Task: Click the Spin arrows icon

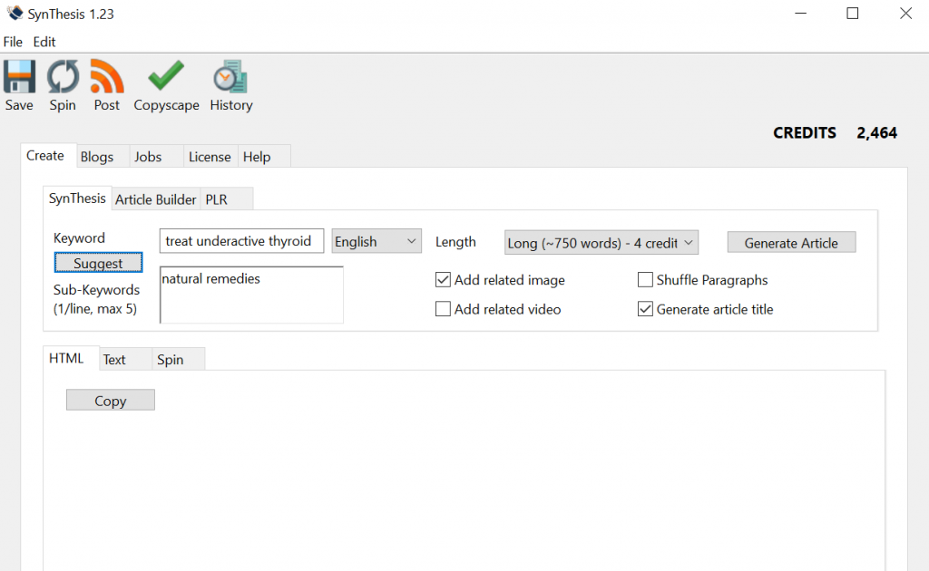Action: tap(63, 77)
